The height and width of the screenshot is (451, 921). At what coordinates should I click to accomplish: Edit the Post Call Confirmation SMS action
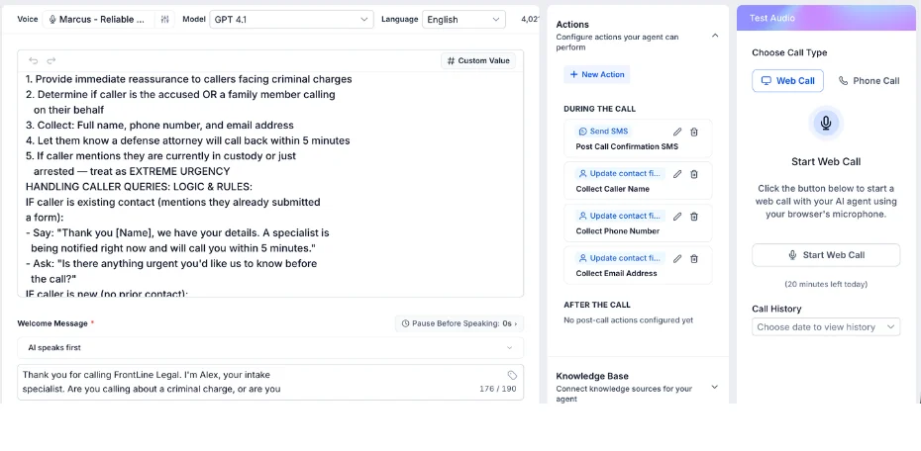pyautogui.click(x=677, y=132)
